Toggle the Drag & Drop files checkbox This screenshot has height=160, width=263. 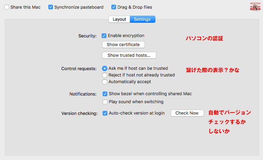click(113, 7)
